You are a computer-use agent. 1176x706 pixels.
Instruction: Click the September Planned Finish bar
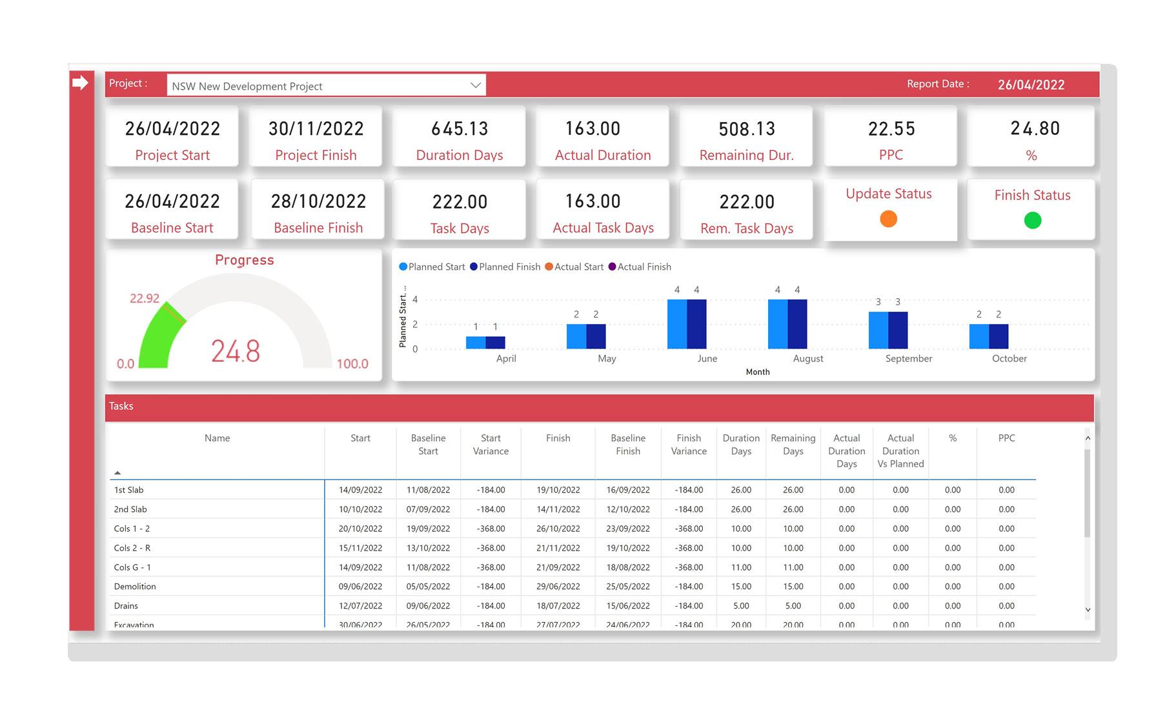(898, 330)
